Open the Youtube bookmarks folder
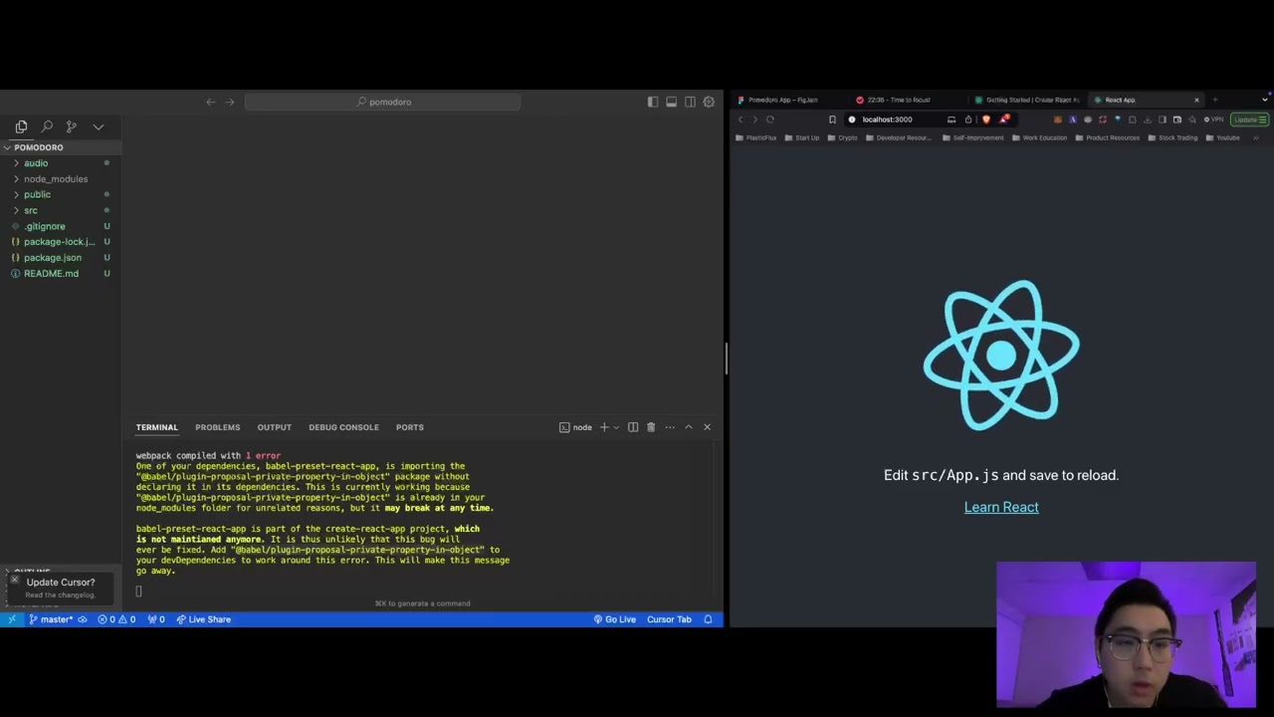Image resolution: width=1274 pixels, height=717 pixels. coord(1222,138)
